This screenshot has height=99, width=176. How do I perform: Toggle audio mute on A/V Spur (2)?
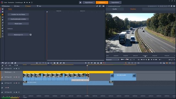click(x=16, y=77)
